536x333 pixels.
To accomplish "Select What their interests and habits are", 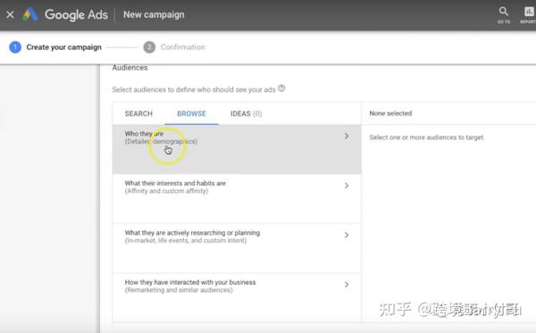I will pyautogui.click(x=237, y=199).
